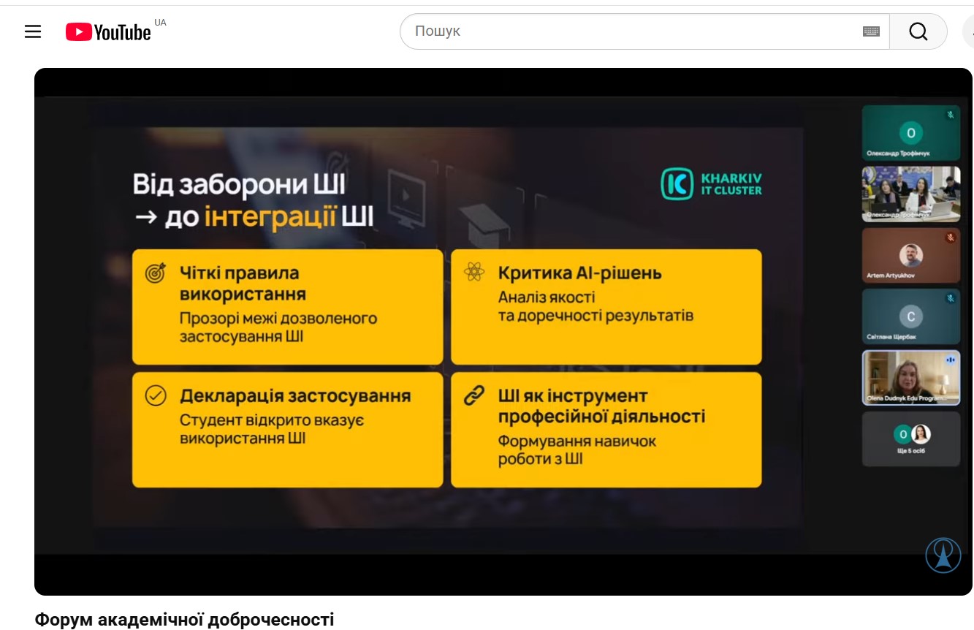The height and width of the screenshot is (630, 974).
Task: Click Artem Artyukhov's profile avatar
Action: (910, 255)
